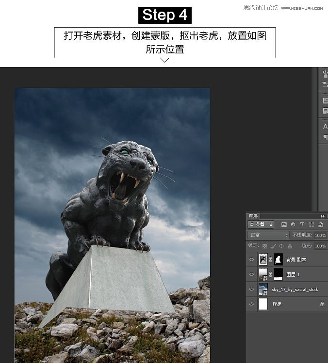Click the pixel layer filter icon
The height and width of the screenshot is (363, 328).
click(x=284, y=225)
